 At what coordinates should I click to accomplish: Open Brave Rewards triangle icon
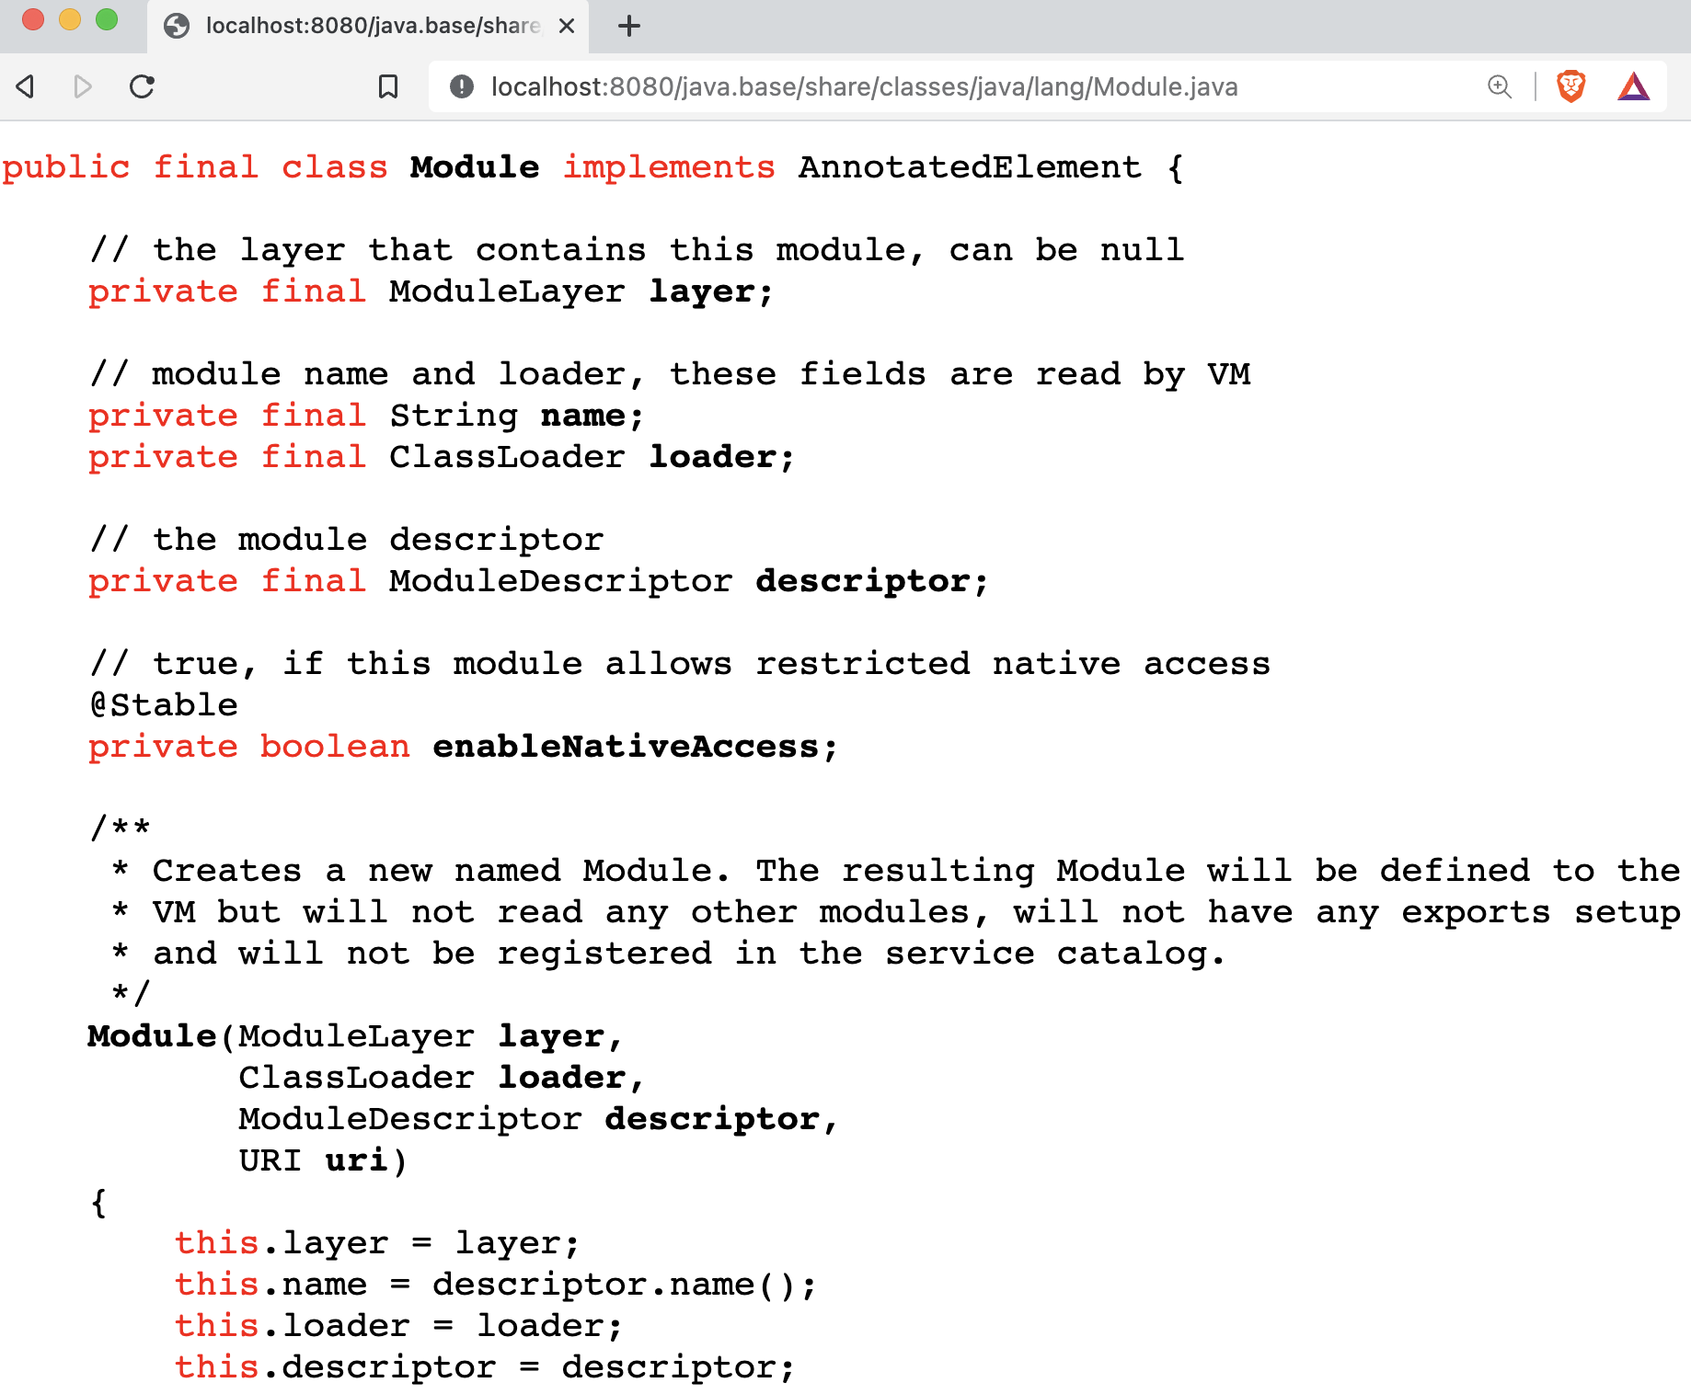1633,86
